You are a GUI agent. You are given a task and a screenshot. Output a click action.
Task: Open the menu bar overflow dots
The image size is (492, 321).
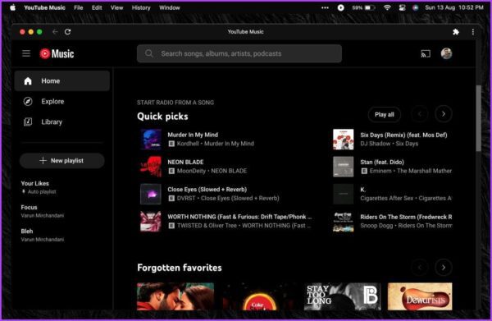click(x=325, y=7)
